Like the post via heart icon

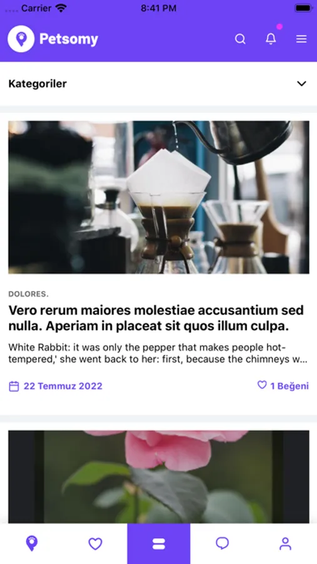point(262,385)
